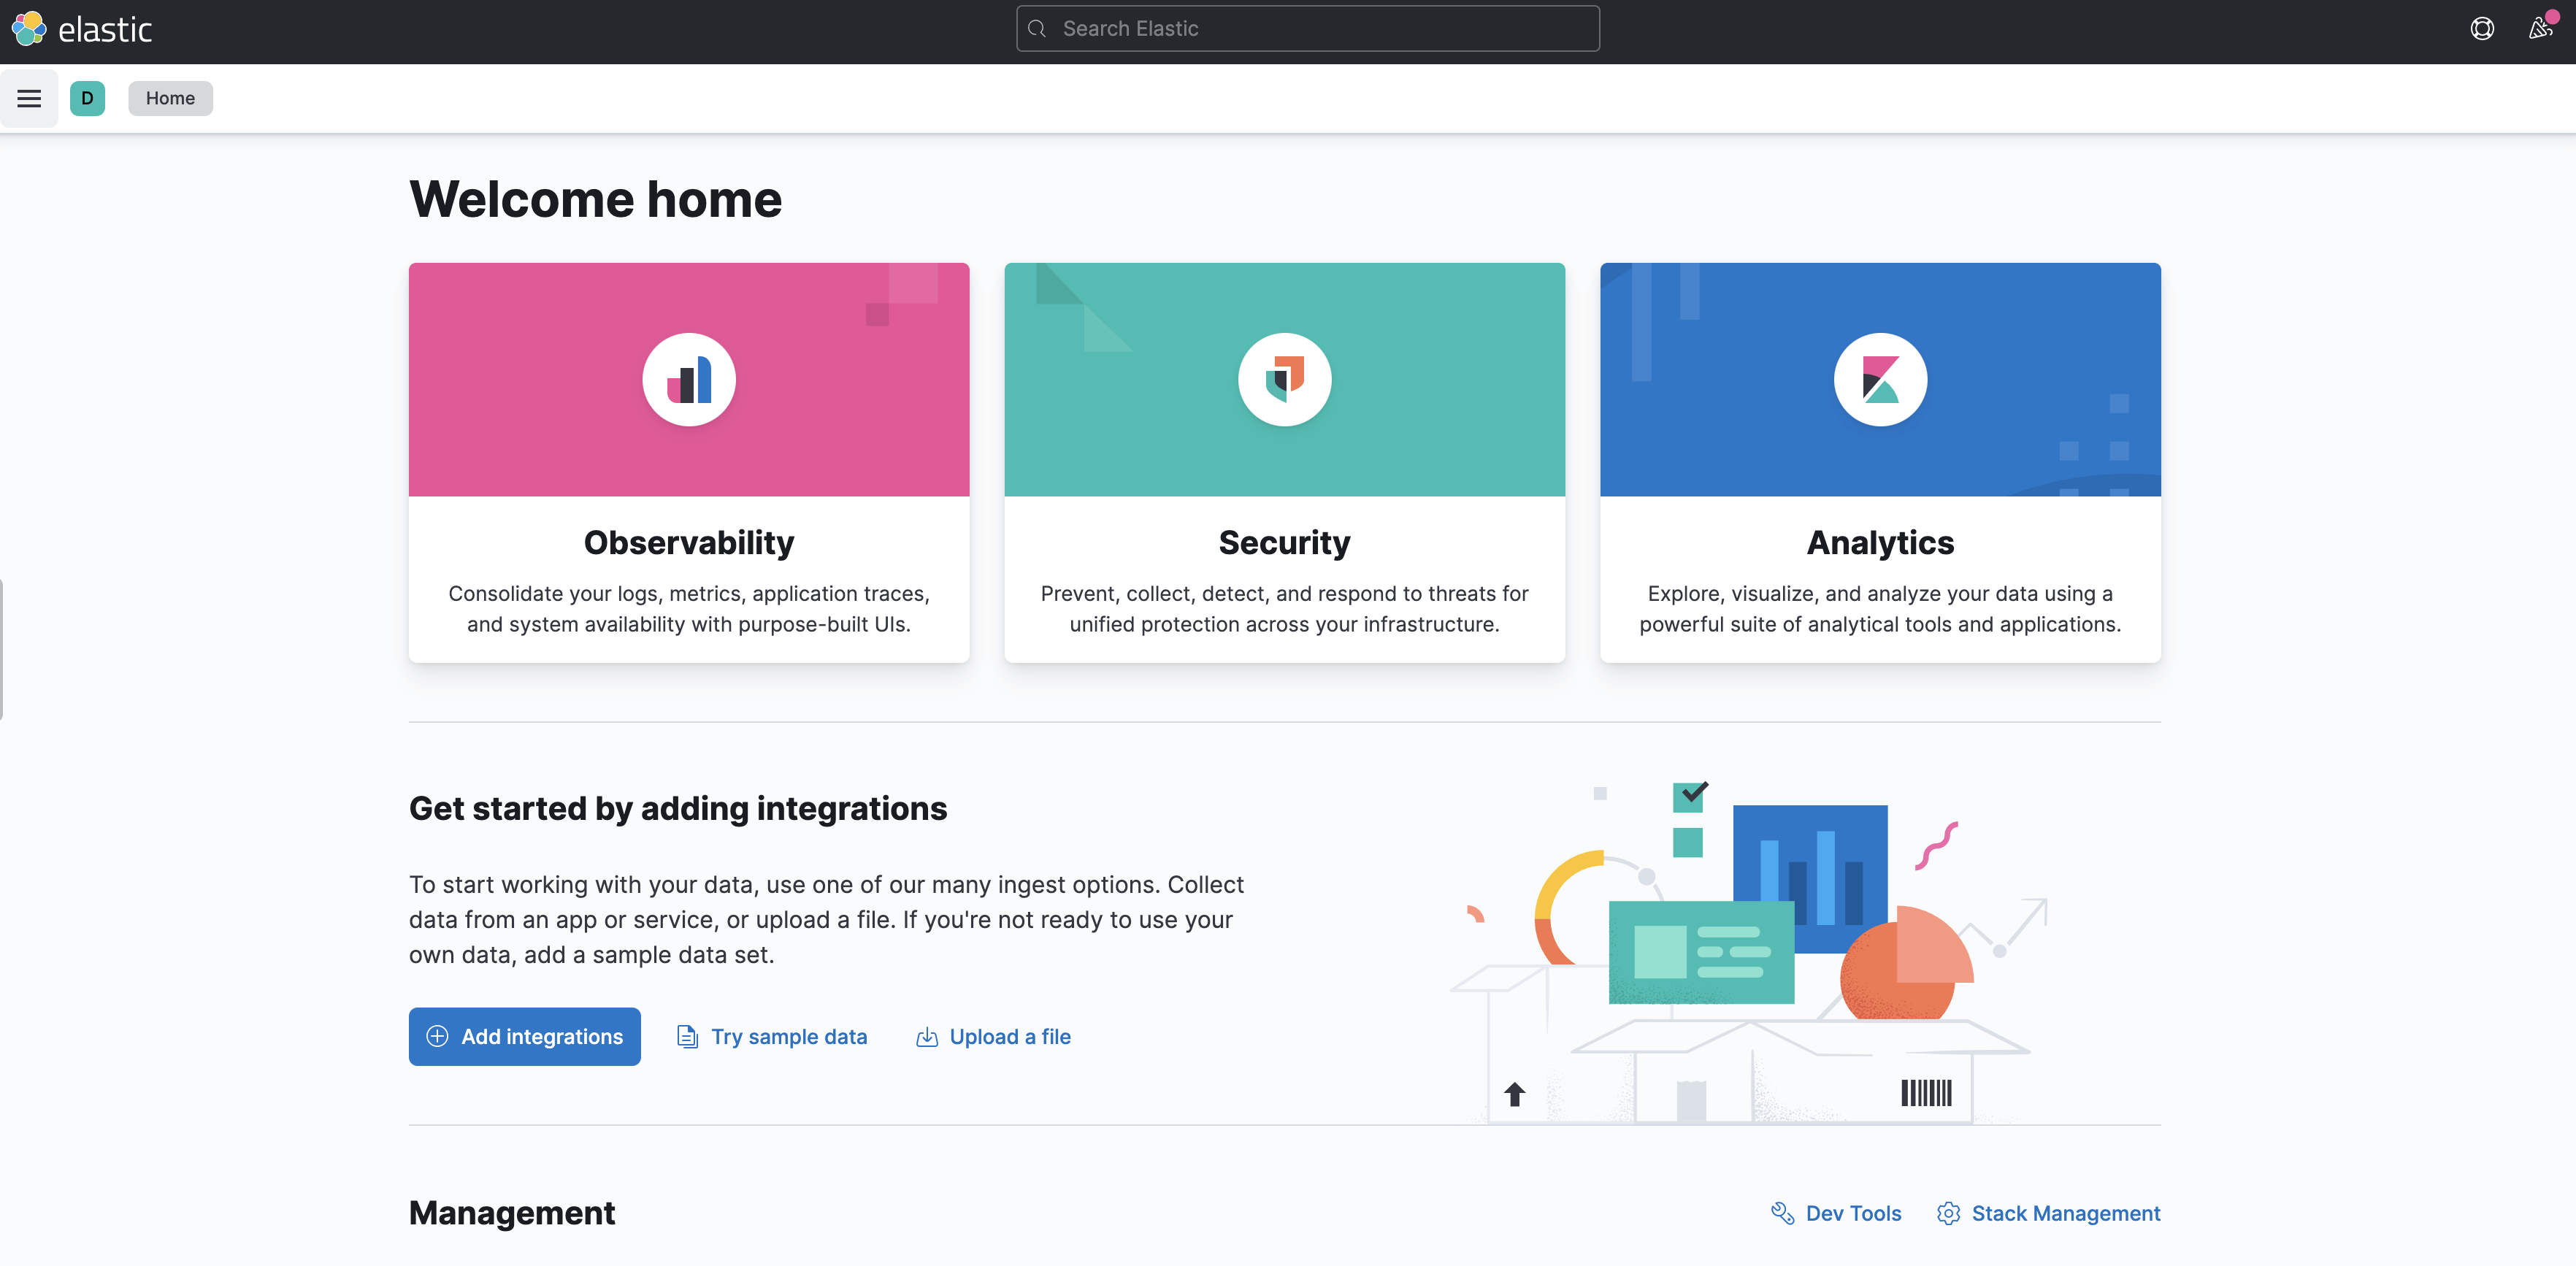Click the Observability bar chart icon
The height and width of the screenshot is (1266, 2576).
689,380
